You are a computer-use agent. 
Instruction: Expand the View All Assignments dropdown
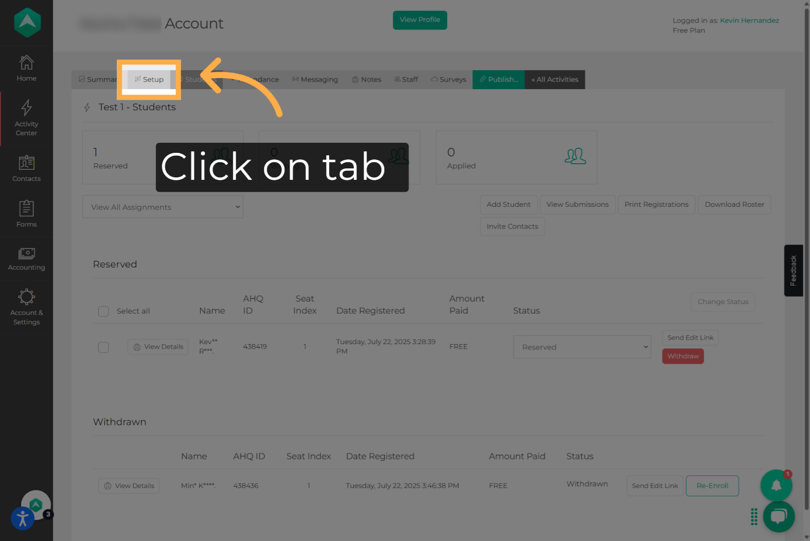click(163, 207)
